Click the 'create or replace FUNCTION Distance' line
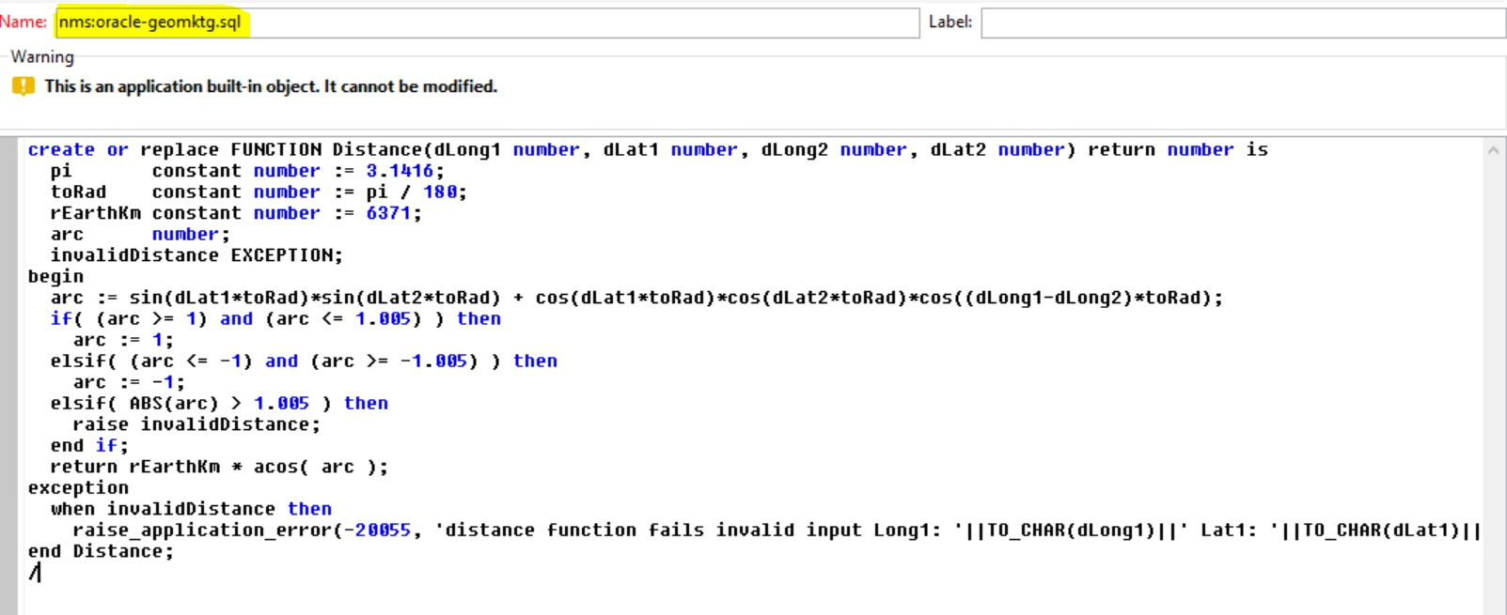The height and width of the screenshot is (615, 1507). [648, 150]
